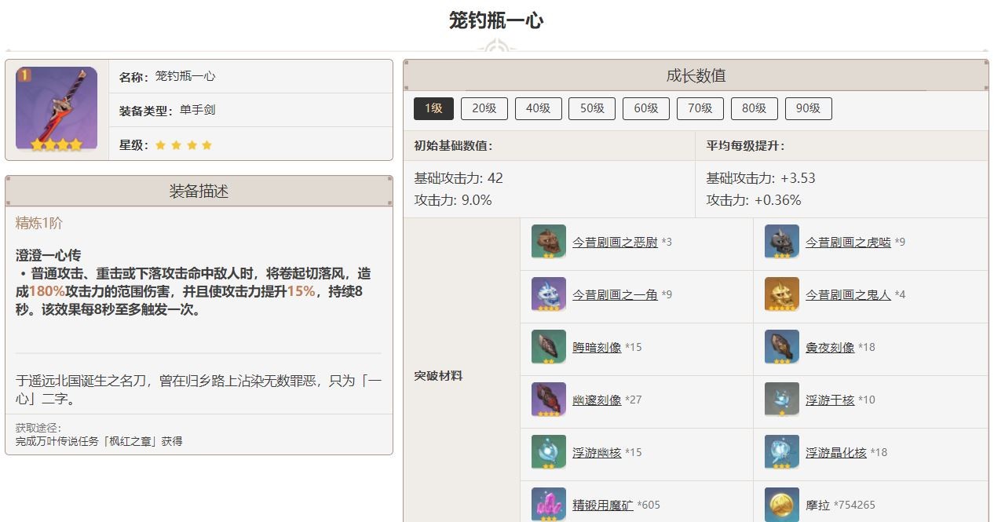Click the 基础攻击力: +3.53 value
This screenshot has width=994, height=522.
[x=761, y=178]
